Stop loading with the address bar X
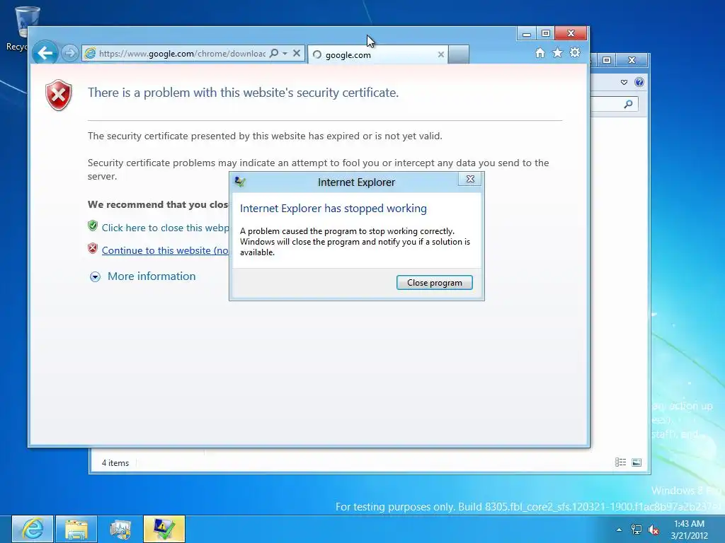Image resolution: width=725 pixels, height=543 pixels. coord(297,53)
